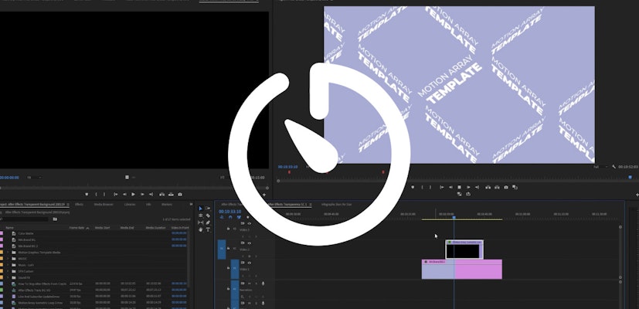
Task: Select the Pen tool
Action: (209, 222)
